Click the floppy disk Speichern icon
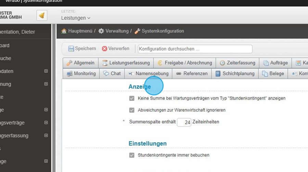The height and width of the screenshot is (172, 308). 71,49
